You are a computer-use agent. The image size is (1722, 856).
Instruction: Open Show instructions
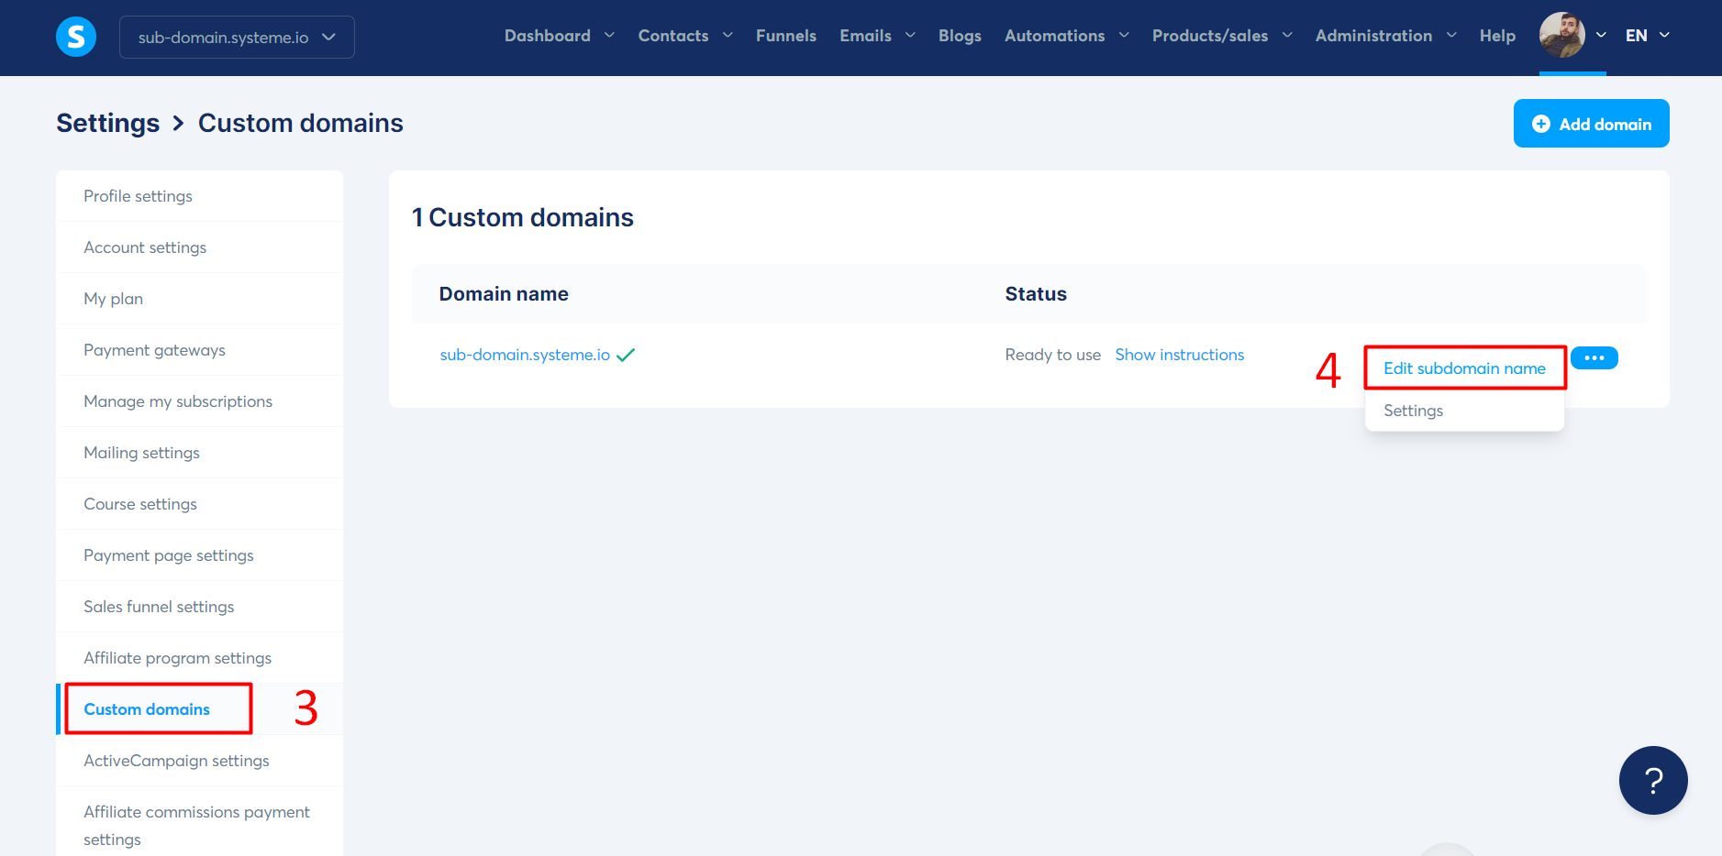coord(1180,355)
